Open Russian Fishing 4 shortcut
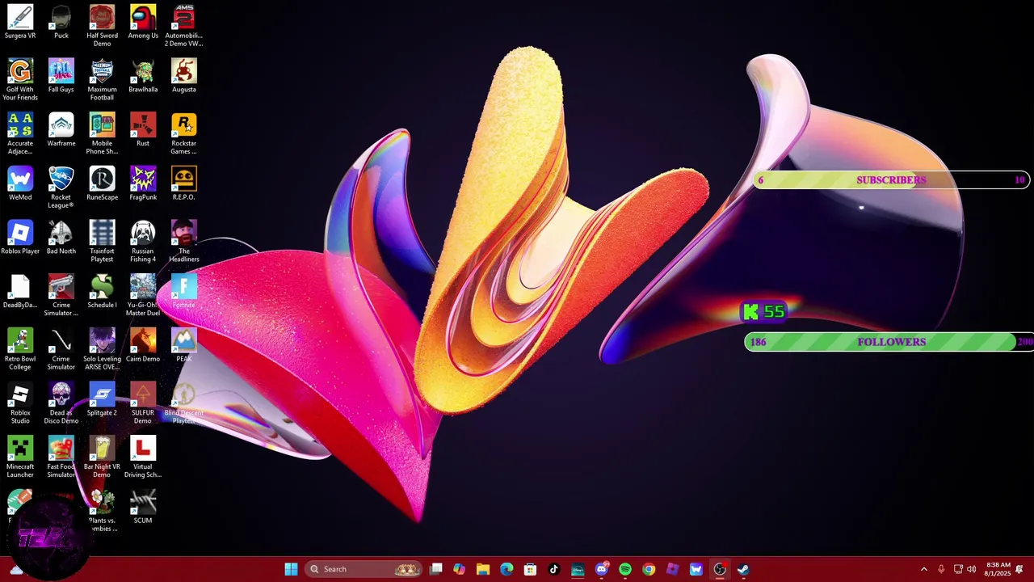 (143, 241)
